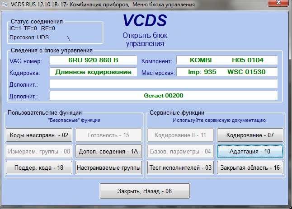Click Пользовательские функции group title
This screenshot has height=209, width=292.
pyautogui.click(x=45, y=113)
